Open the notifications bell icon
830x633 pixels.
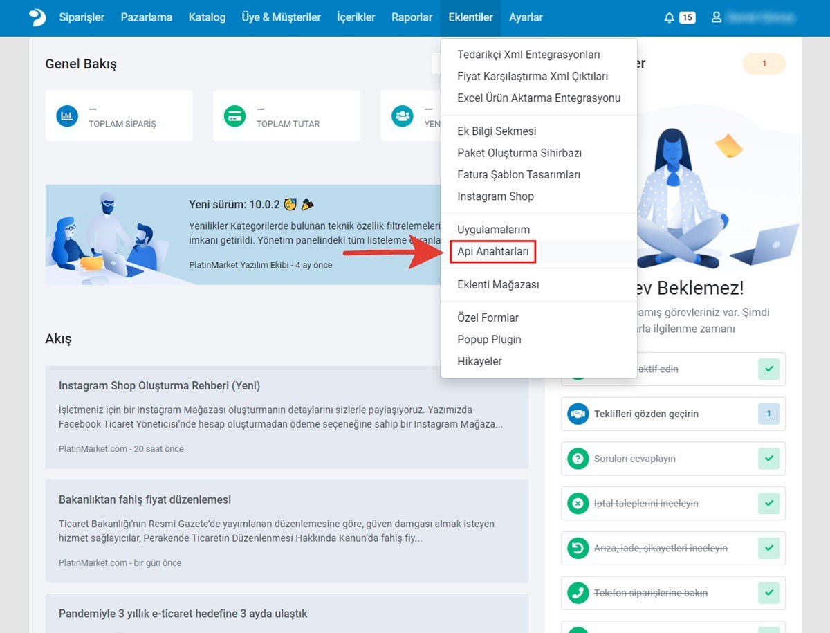pyautogui.click(x=669, y=17)
